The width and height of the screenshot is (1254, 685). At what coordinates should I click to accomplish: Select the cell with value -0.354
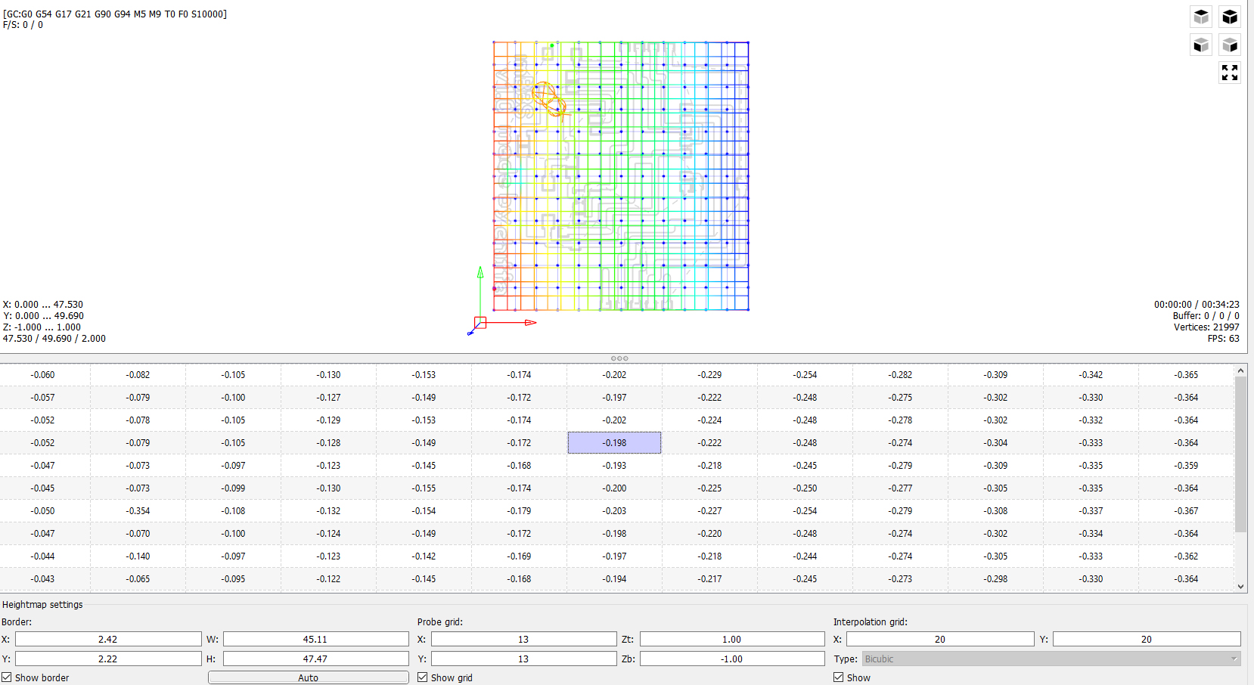point(138,511)
